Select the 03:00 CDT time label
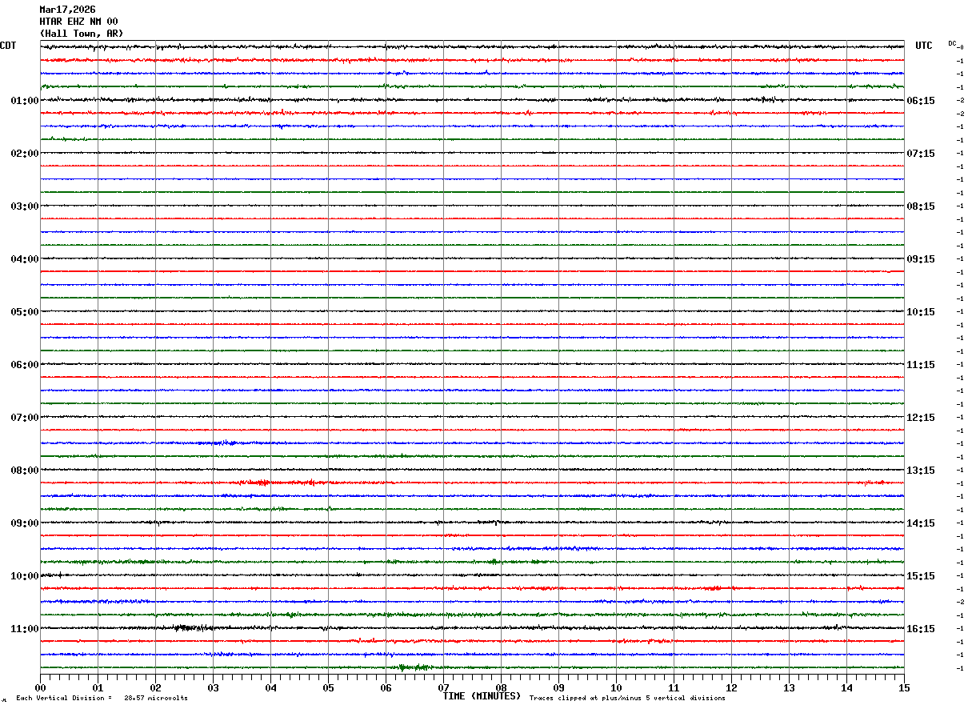968x709 pixels. click(25, 206)
